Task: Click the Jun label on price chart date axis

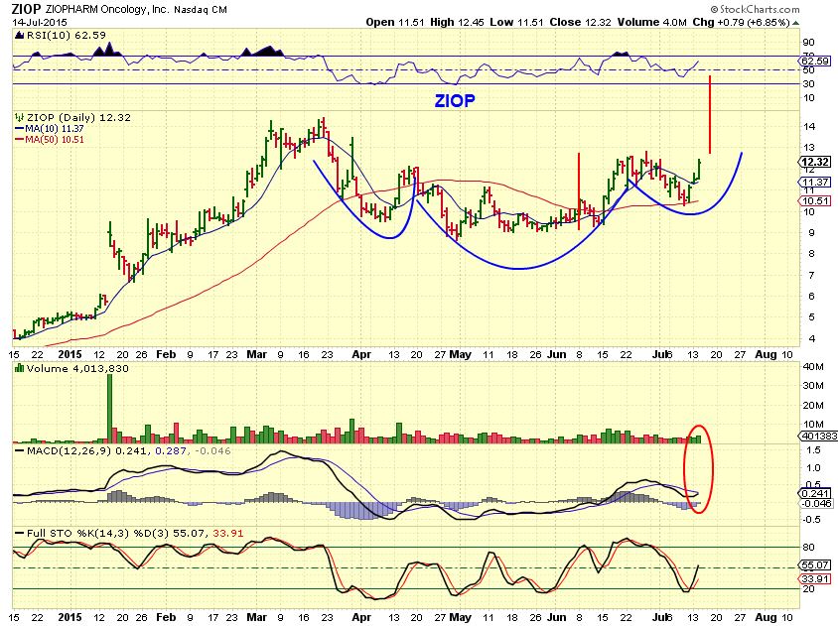Action: coord(557,354)
